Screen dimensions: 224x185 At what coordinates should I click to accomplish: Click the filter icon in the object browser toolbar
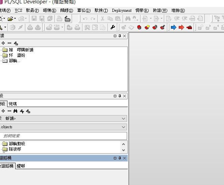(x=22, y=111)
